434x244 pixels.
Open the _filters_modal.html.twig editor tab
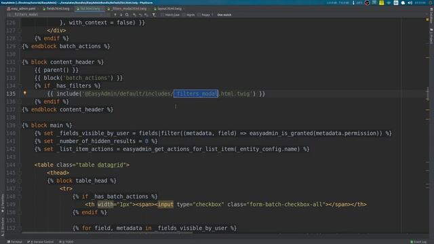point(128,9)
